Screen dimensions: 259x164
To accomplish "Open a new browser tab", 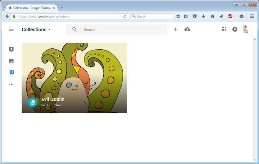I will point(62,8).
